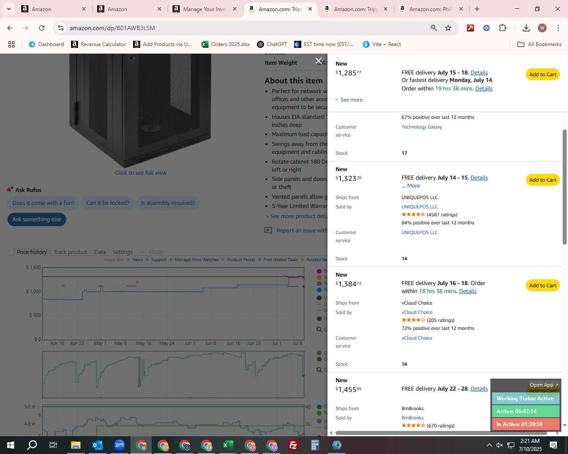Open the blue circular extension icon
568x454 pixels.
point(486,28)
